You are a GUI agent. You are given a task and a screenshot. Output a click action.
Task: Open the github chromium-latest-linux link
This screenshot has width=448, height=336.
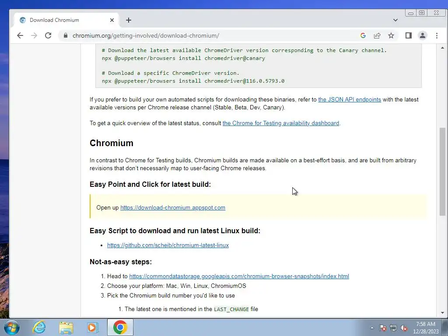pos(168,245)
